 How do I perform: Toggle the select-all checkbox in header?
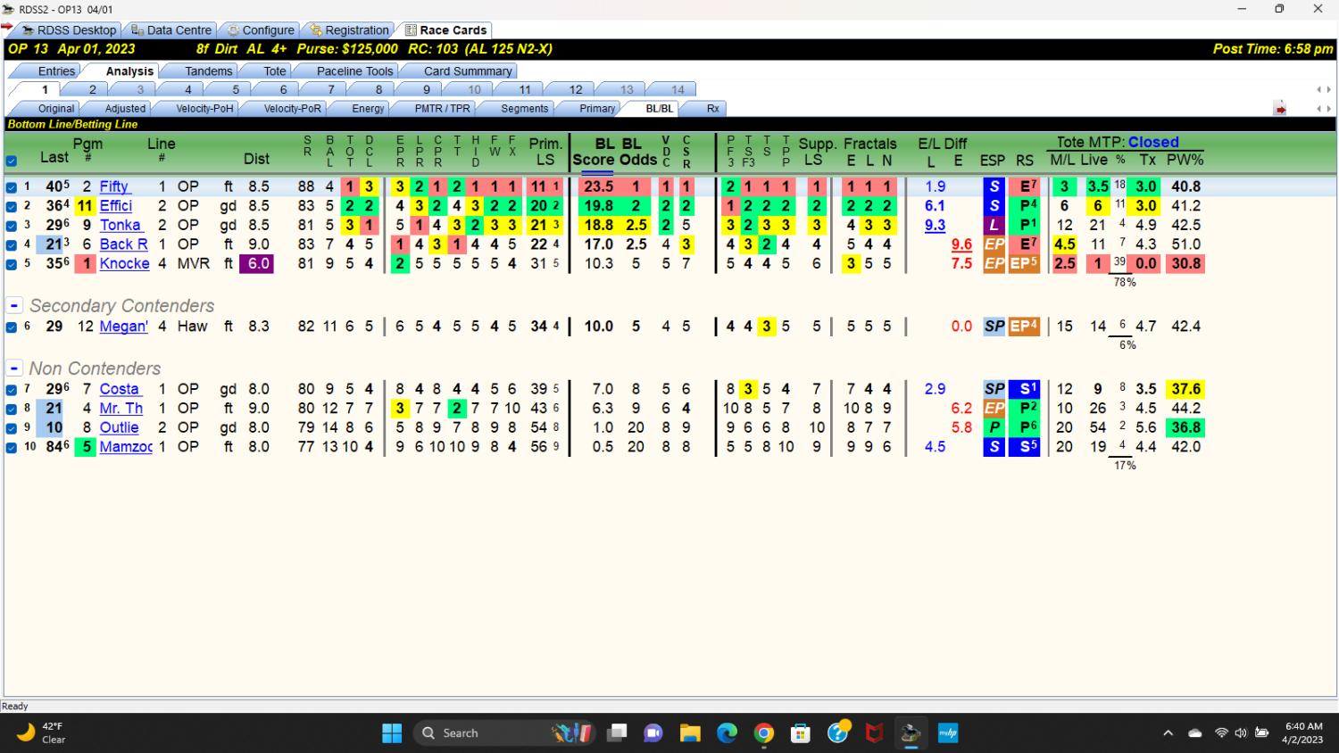click(12, 161)
